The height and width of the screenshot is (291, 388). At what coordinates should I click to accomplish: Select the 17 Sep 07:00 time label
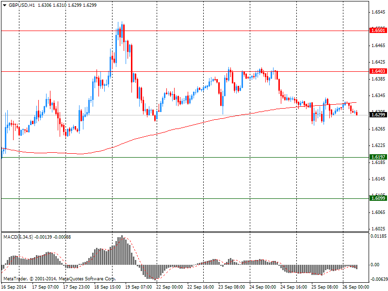coord(45,287)
